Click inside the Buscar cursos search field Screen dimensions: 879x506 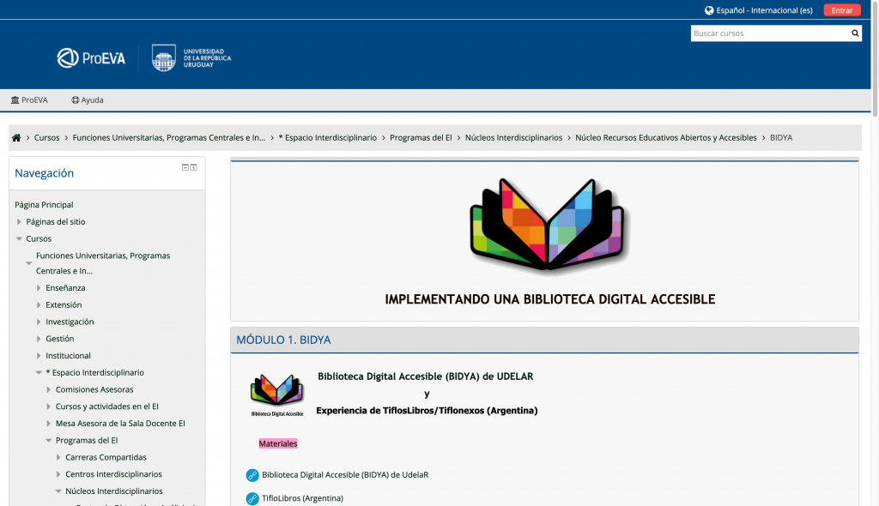pyautogui.click(x=768, y=33)
